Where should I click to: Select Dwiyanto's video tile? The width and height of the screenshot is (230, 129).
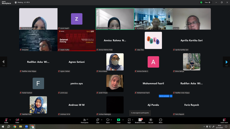coord(38,40)
